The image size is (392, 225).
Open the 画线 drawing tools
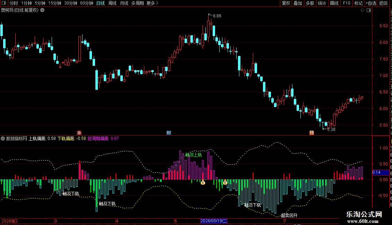click(334, 3)
